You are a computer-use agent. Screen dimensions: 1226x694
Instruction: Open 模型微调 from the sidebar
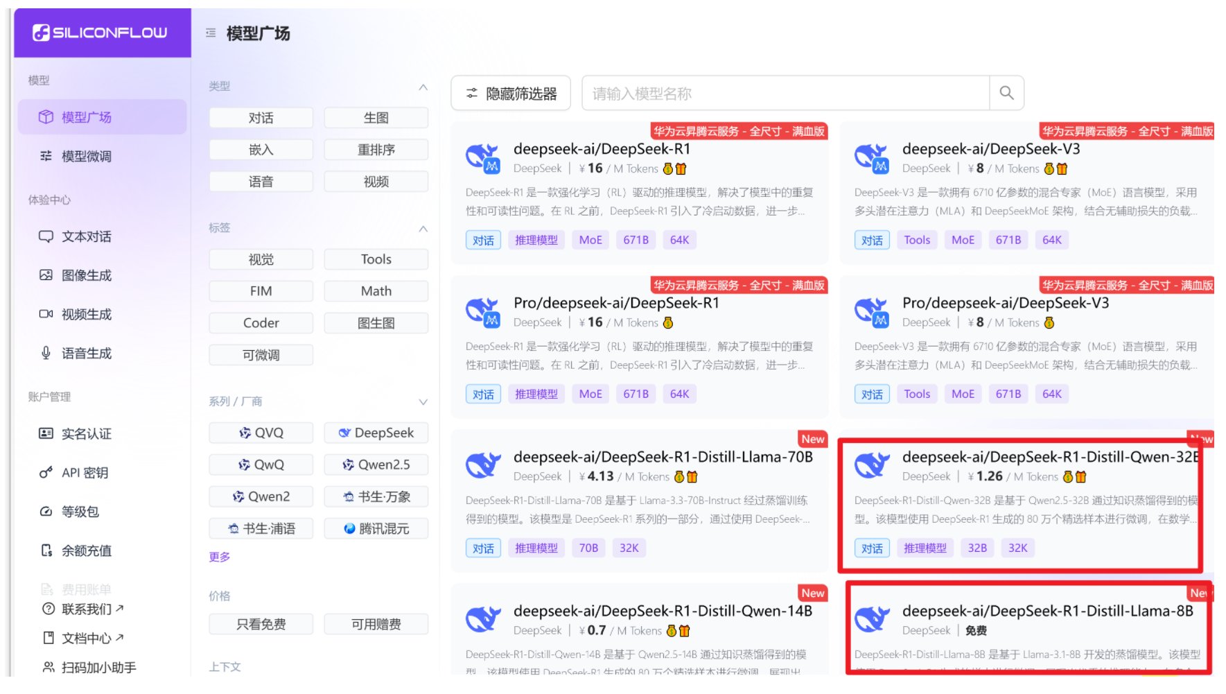pyautogui.click(x=83, y=156)
